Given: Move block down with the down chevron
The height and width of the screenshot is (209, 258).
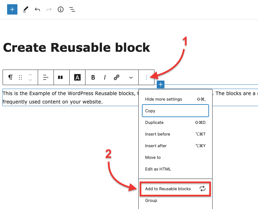Looking at the screenshot, I should click(x=30, y=80).
